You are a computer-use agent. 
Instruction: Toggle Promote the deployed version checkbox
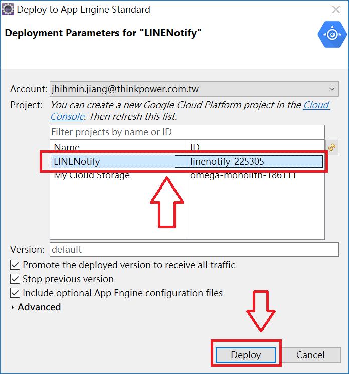pyautogui.click(x=15, y=265)
